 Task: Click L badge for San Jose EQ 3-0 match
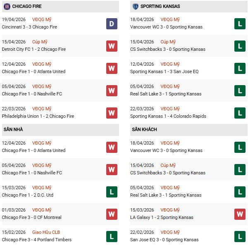pyautogui.click(x=240, y=236)
